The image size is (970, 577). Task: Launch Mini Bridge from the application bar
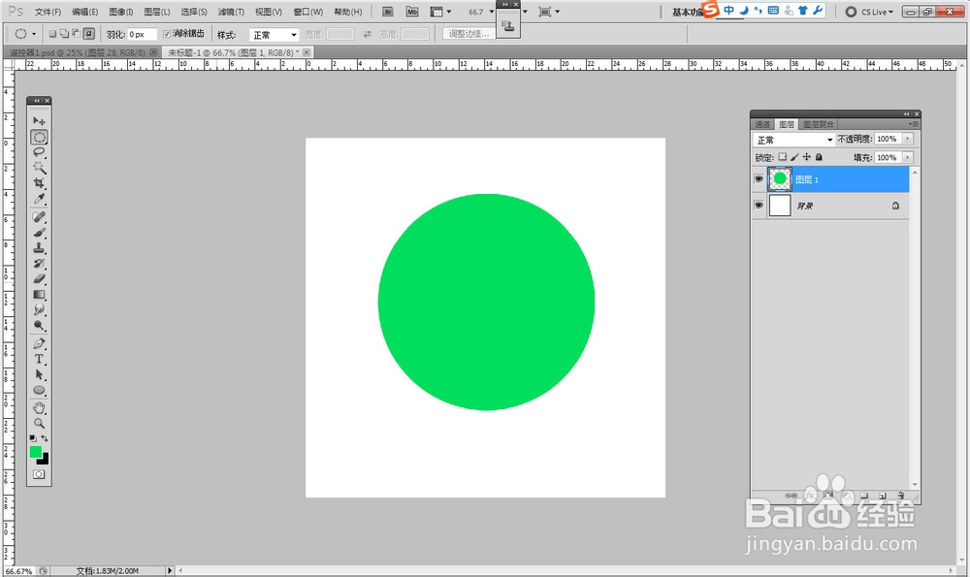(412, 12)
